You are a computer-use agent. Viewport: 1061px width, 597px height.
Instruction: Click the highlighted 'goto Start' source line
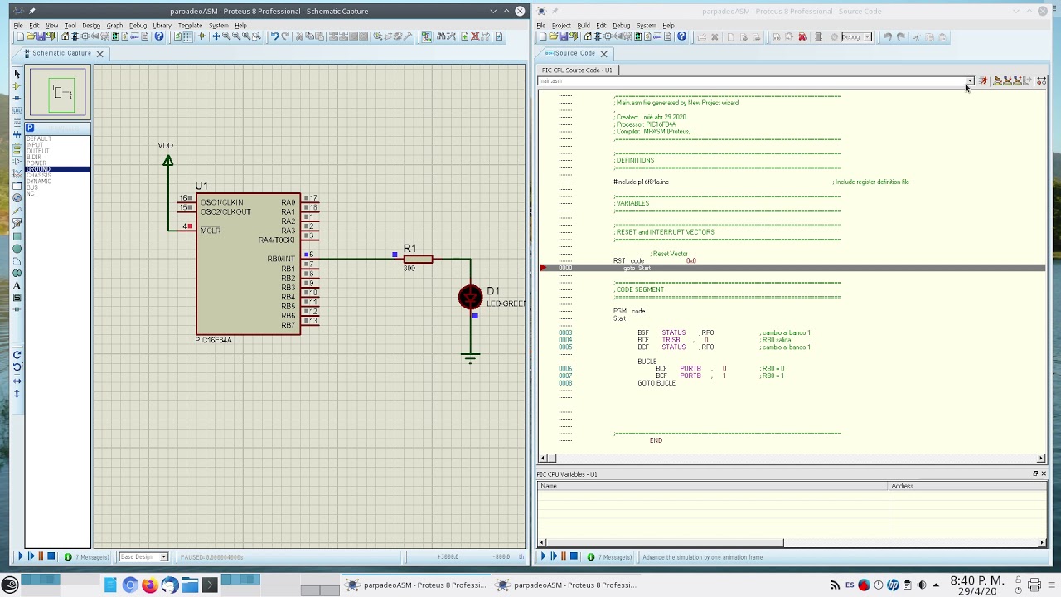click(x=792, y=268)
